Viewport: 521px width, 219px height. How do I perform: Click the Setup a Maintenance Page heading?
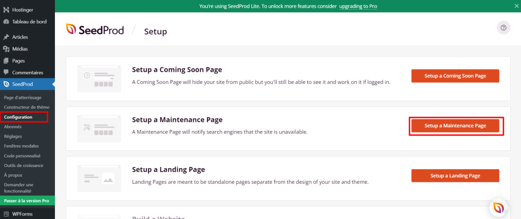pyautogui.click(x=177, y=120)
